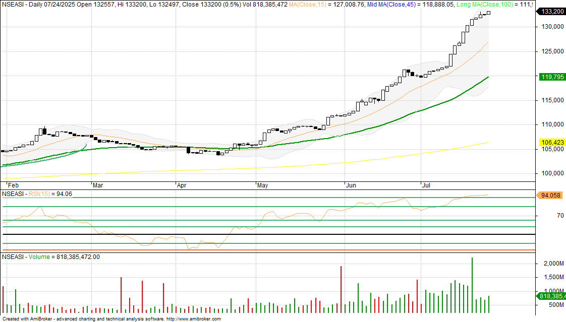Click the Jul month marker on time axis
566x322 pixels.
[x=426, y=185]
